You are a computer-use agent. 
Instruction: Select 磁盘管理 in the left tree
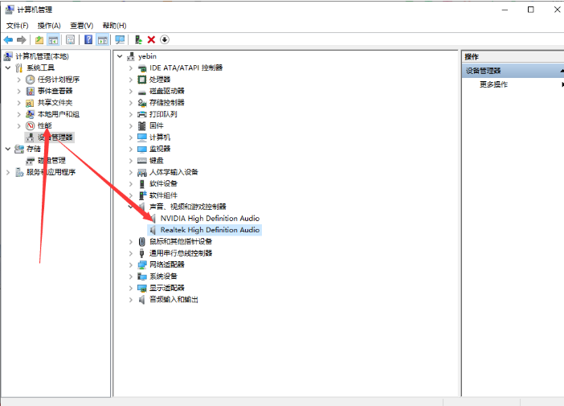(52, 160)
